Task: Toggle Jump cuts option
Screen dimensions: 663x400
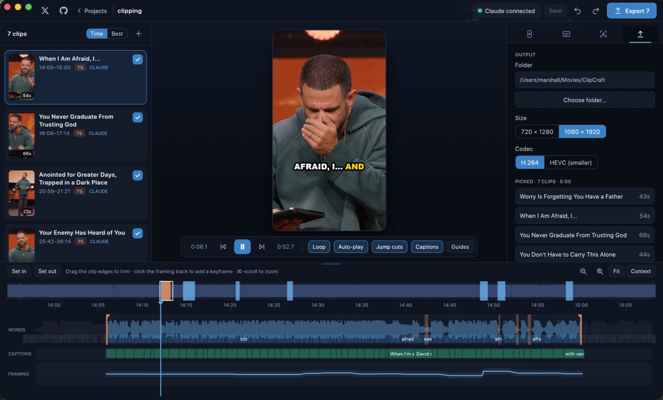Action: tap(389, 247)
